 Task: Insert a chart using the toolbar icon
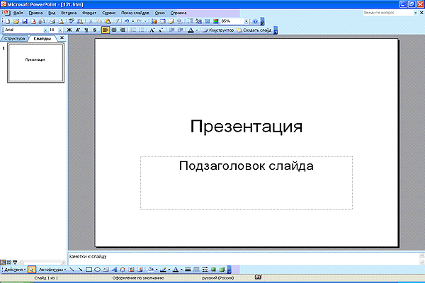pyautogui.click(x=154, y=21)
